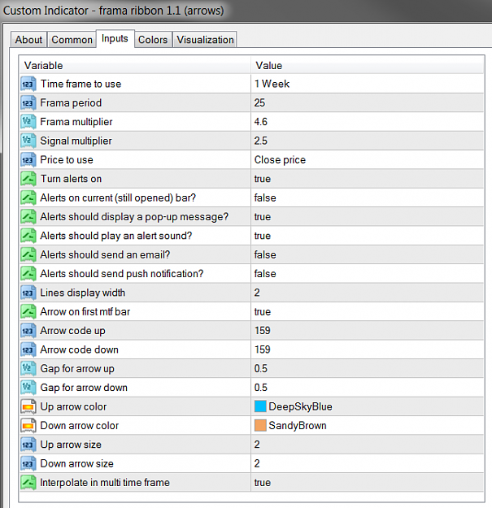Select the 'Up arrow color' variable label

click(73, 407)
